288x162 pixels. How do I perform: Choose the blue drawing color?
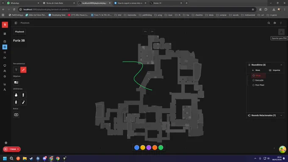pos(137,148)
